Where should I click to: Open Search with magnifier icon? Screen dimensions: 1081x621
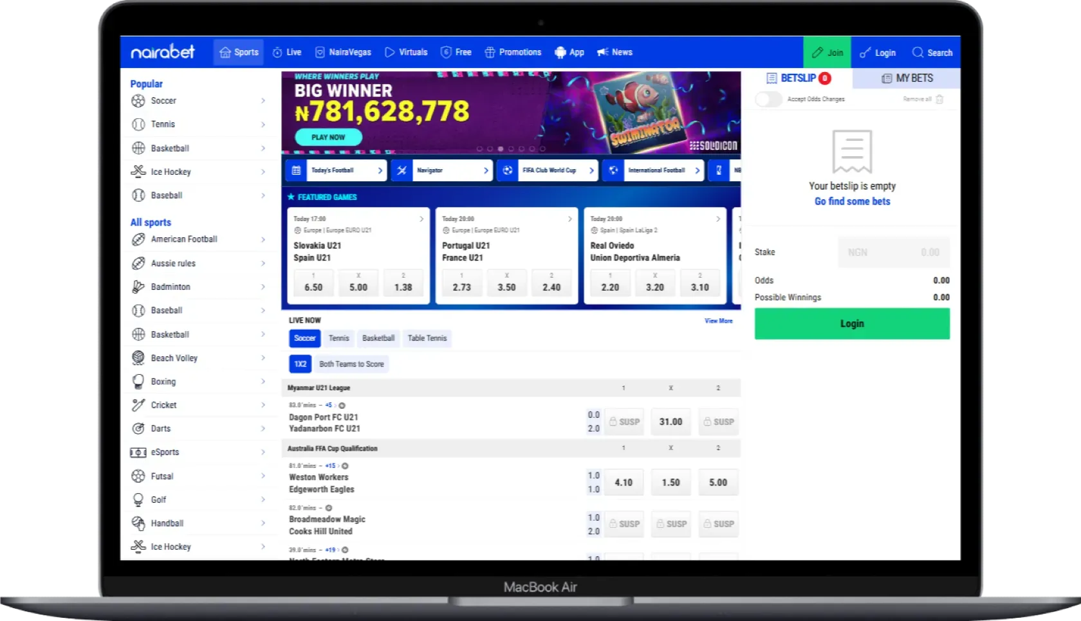pos(932,53)
